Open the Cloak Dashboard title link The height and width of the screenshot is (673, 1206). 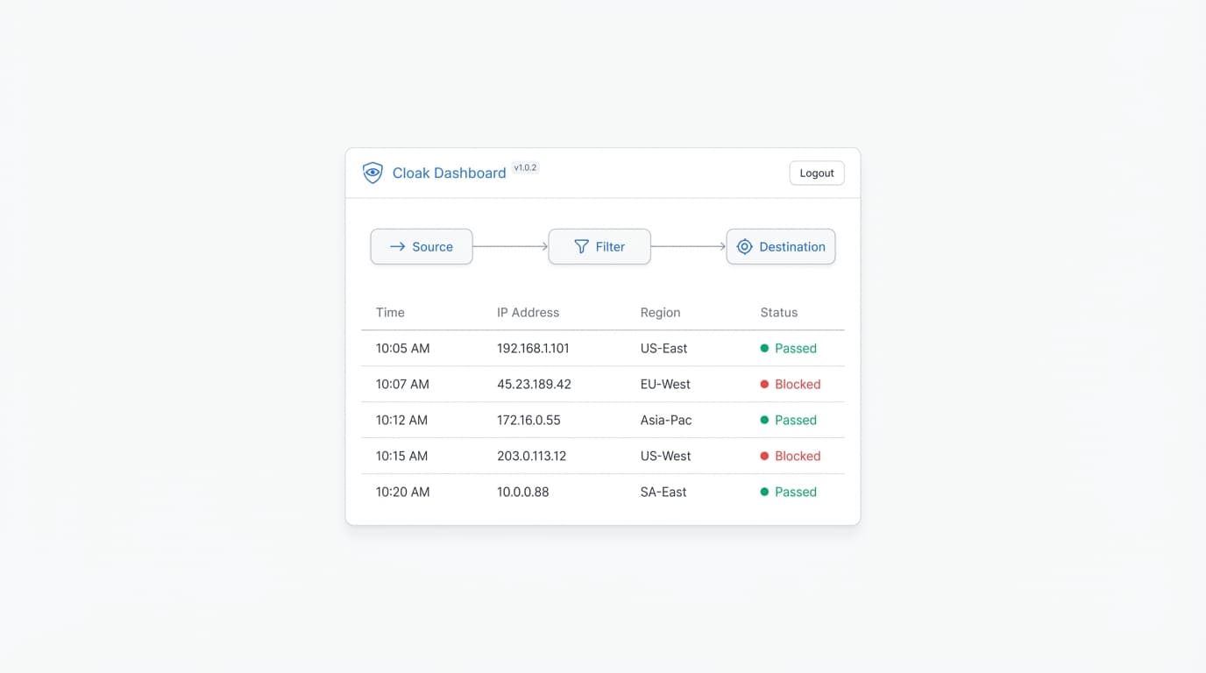tap(449, 174)
